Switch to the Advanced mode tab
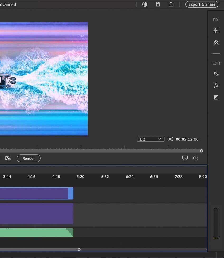Viewport: 224px width, 258px height. click(8, 4)
